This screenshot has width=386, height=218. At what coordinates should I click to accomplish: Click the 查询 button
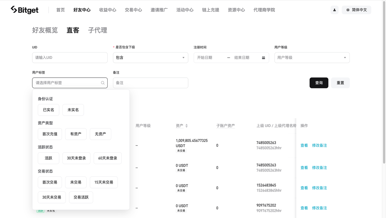319,83
